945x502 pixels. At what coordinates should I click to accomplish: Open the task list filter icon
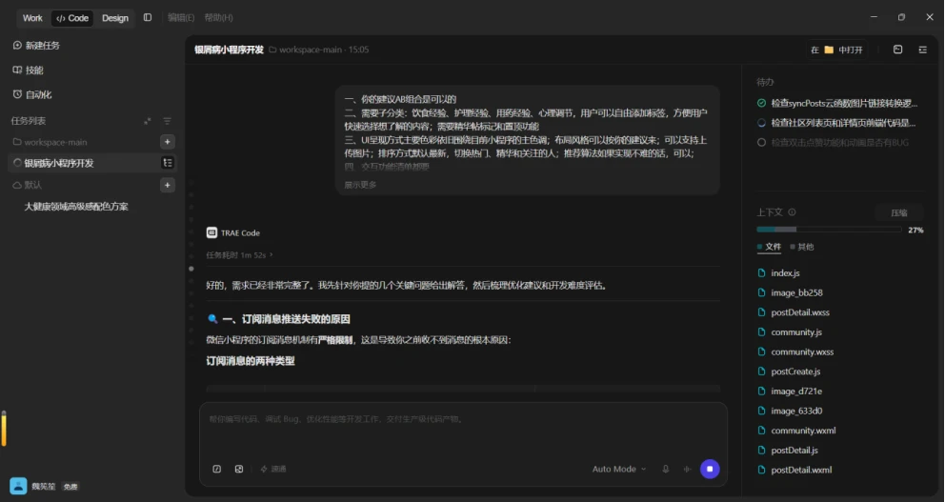[167, 121]
